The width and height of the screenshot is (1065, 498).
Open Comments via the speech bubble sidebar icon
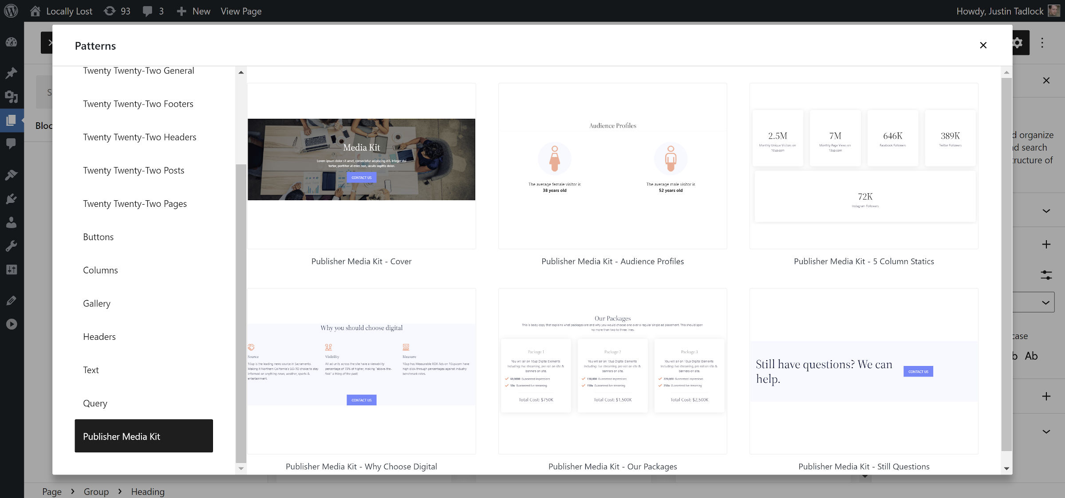click(x=12, y=143)
